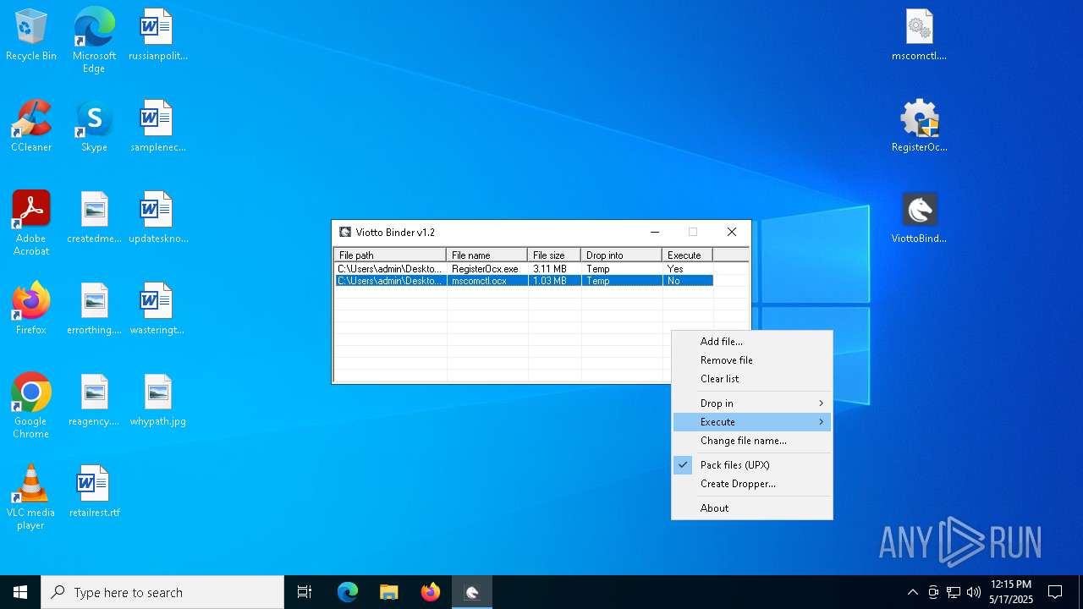Open VLC media player desktop shortcut
This screenshot has height=609, width=1083.
click(x=31, y=497)
